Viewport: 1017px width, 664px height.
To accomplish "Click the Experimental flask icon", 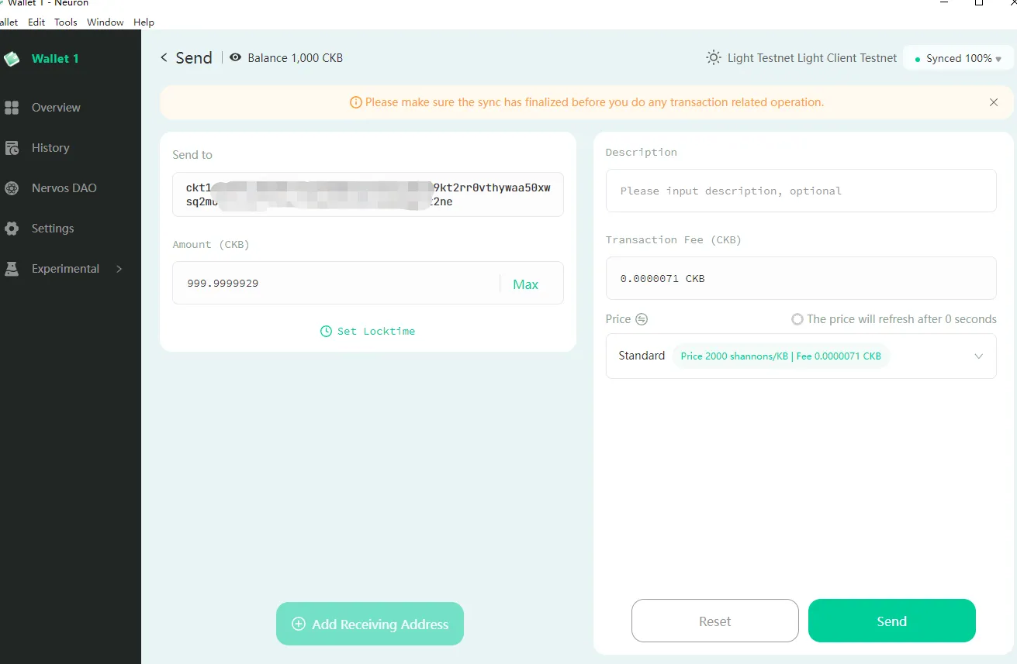I will [x=12, y=269].
